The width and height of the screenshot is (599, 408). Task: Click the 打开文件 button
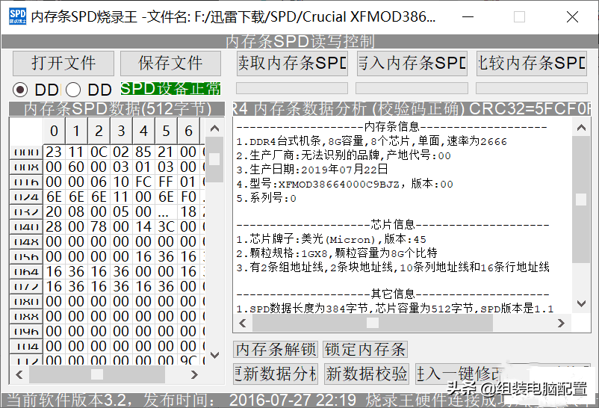pyautogui.click(x=63, y=64)
